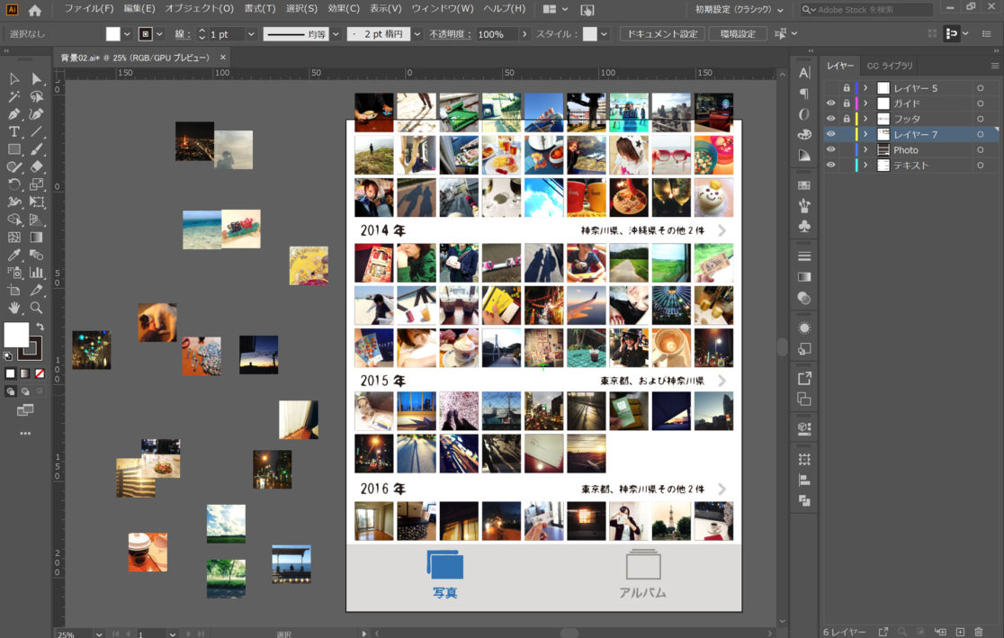Open the 不透明度 opacity dropdown arrow
Screen dimensions: 1004x638
[524, 34]
